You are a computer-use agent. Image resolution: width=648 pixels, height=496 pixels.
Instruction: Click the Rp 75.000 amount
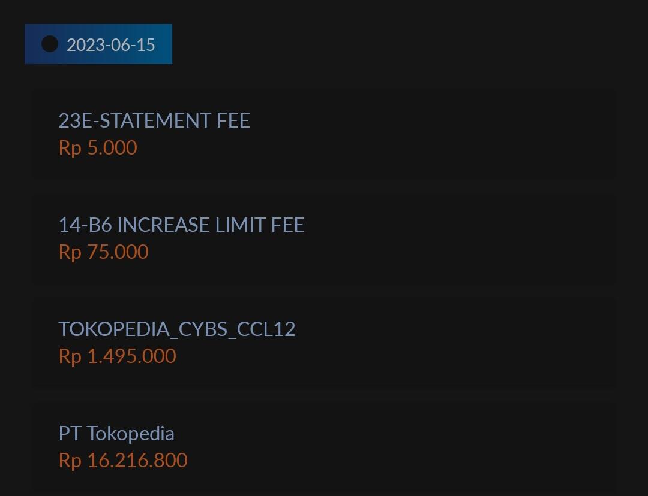(103, 252)
